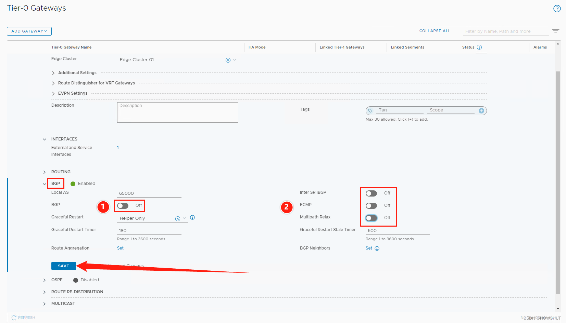Show Graceful Restart info tooltip

[192, 217]
